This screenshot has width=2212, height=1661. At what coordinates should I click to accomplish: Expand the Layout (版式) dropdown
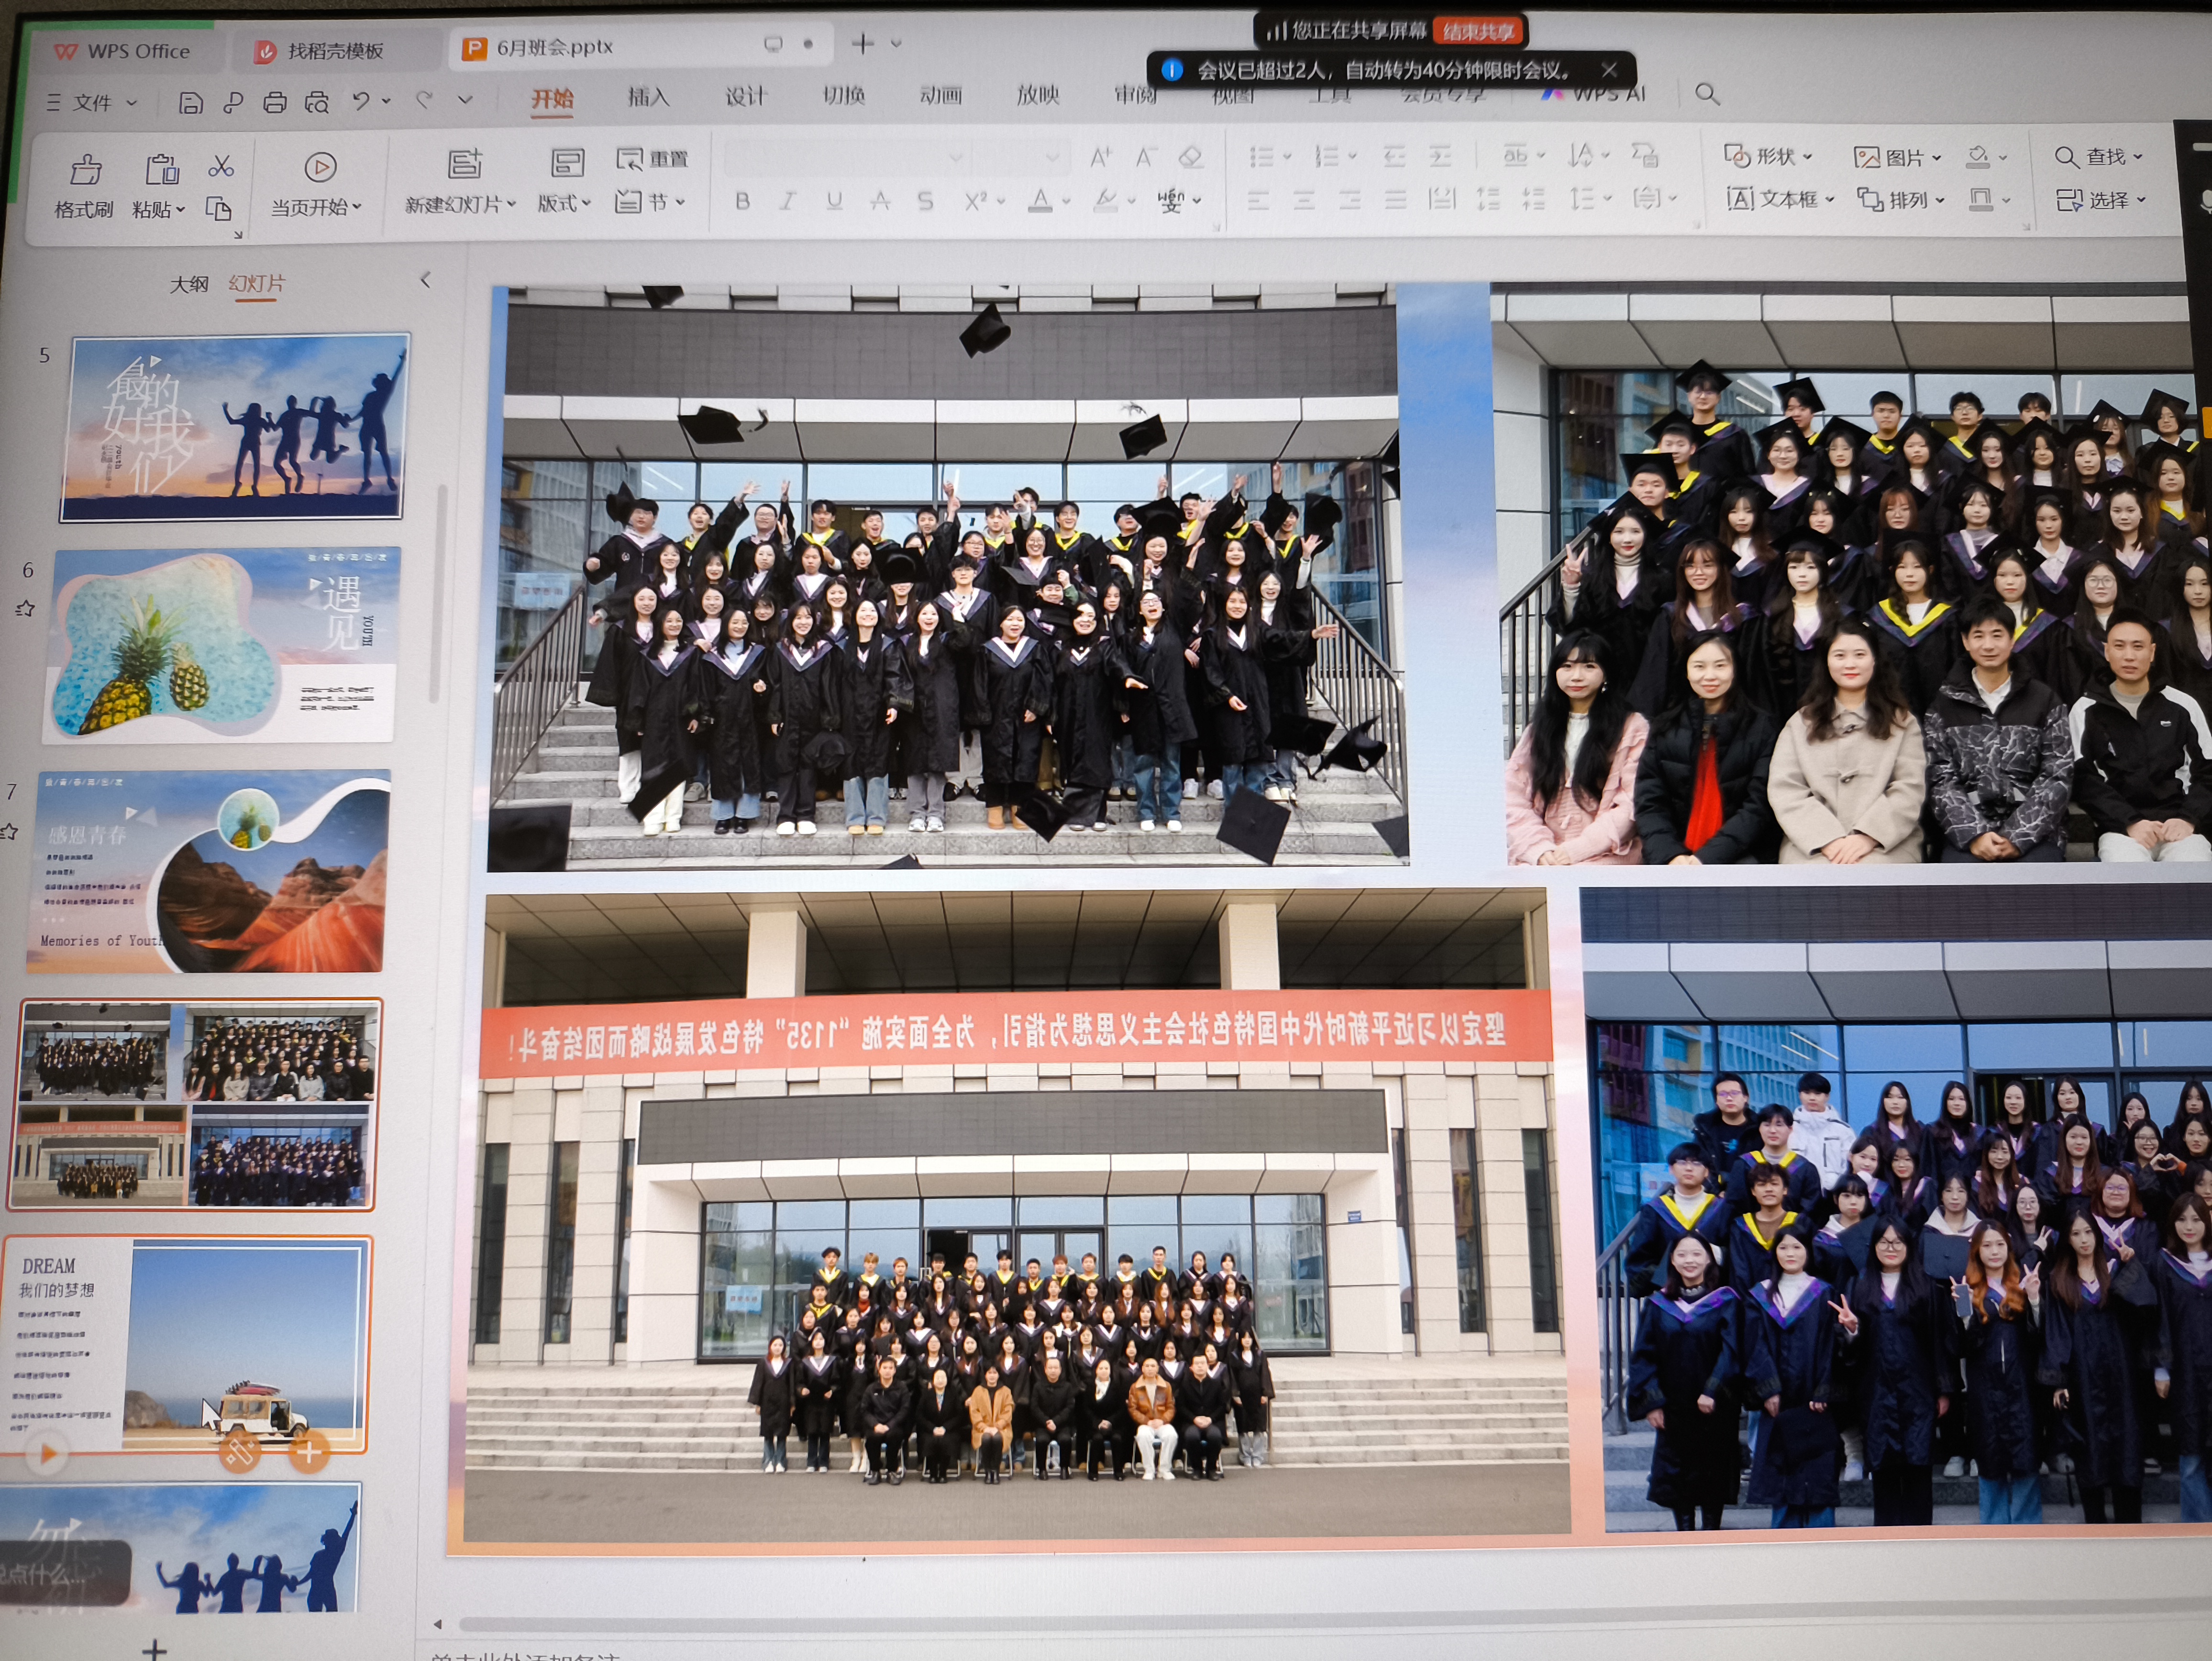tap(566, 203)
